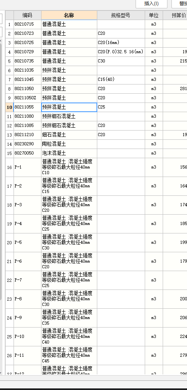The width and height of the screenshot is (187, 390).
Task: Select the P-5 code cell
Action: click(x=27, y=243)
